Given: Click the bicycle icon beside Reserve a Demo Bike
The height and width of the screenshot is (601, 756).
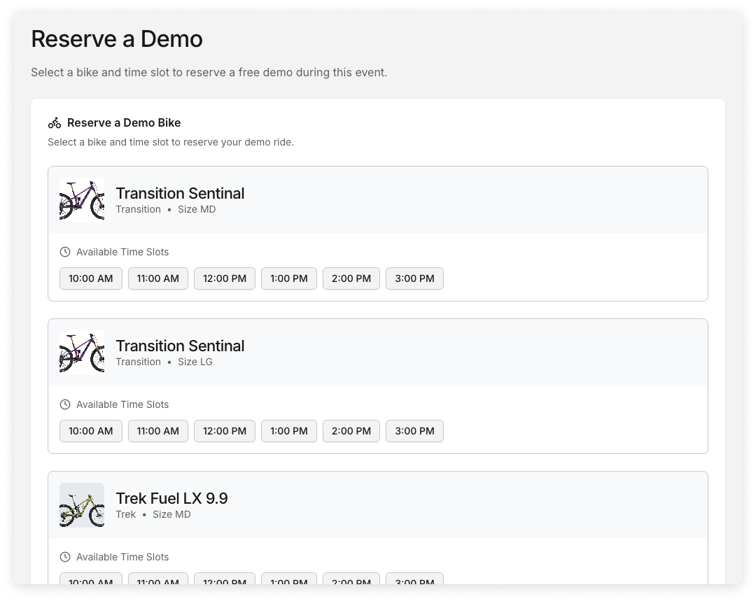Looking at the screenshot, I should coord(55,123).
